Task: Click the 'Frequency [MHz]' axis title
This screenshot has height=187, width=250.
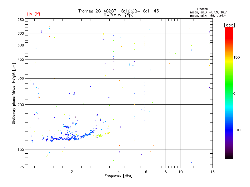Action: pyautogui.click(x=118, y=176)
